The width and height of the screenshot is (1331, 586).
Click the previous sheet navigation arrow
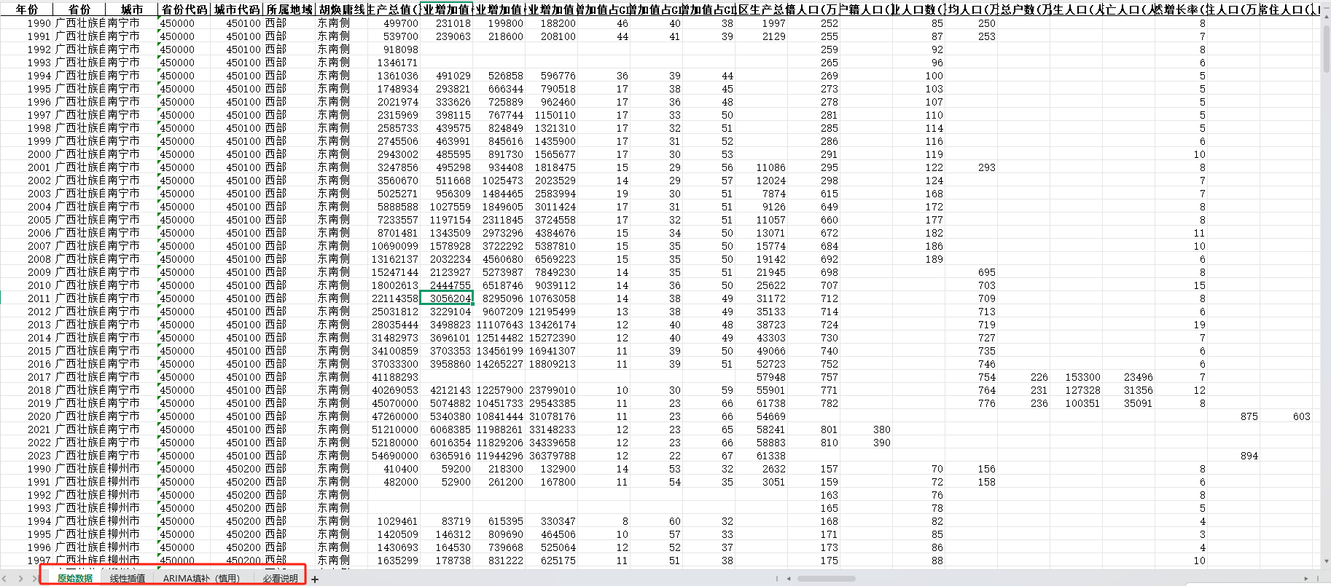tap(6, 579)
